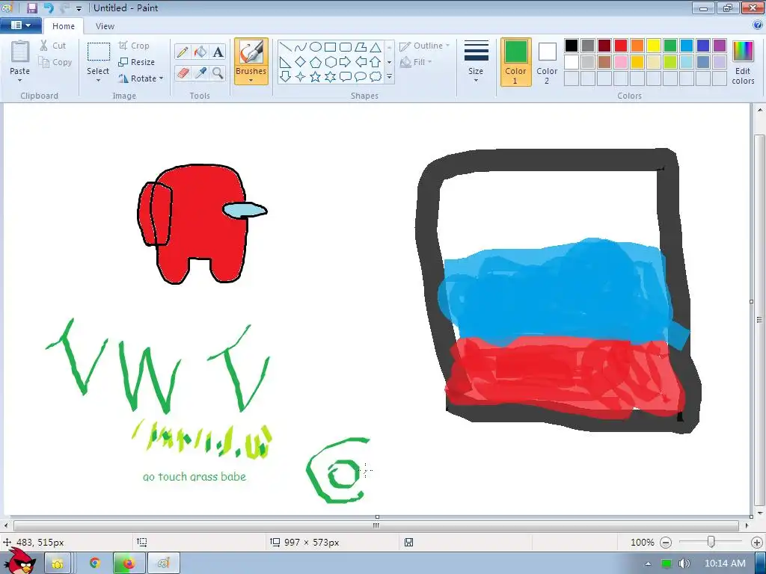This screenshot has height=574, width=766.
Task: Choose the Rectangle shape
Action: coord(330,47)
